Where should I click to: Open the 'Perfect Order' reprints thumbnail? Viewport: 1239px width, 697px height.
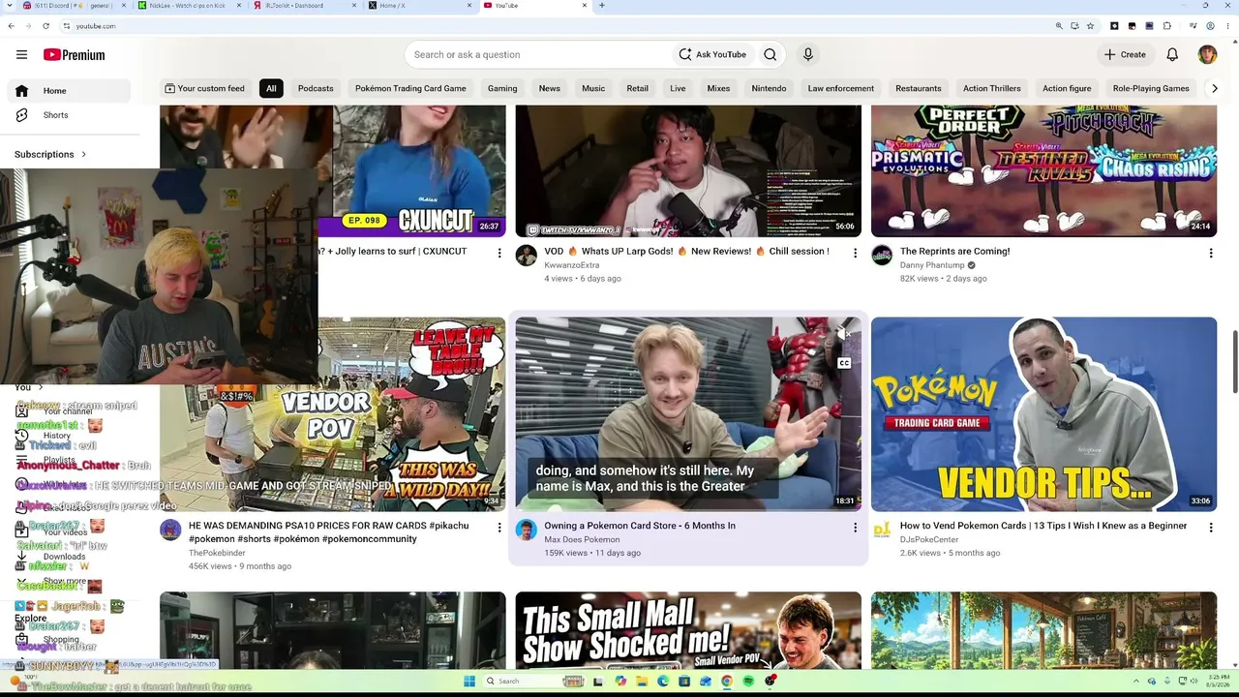pyautogui.click(x=1043, y=171)
